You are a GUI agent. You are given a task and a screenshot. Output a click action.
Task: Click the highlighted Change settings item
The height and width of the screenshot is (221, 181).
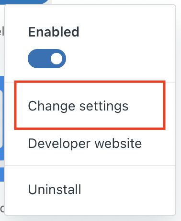point(90,106)
